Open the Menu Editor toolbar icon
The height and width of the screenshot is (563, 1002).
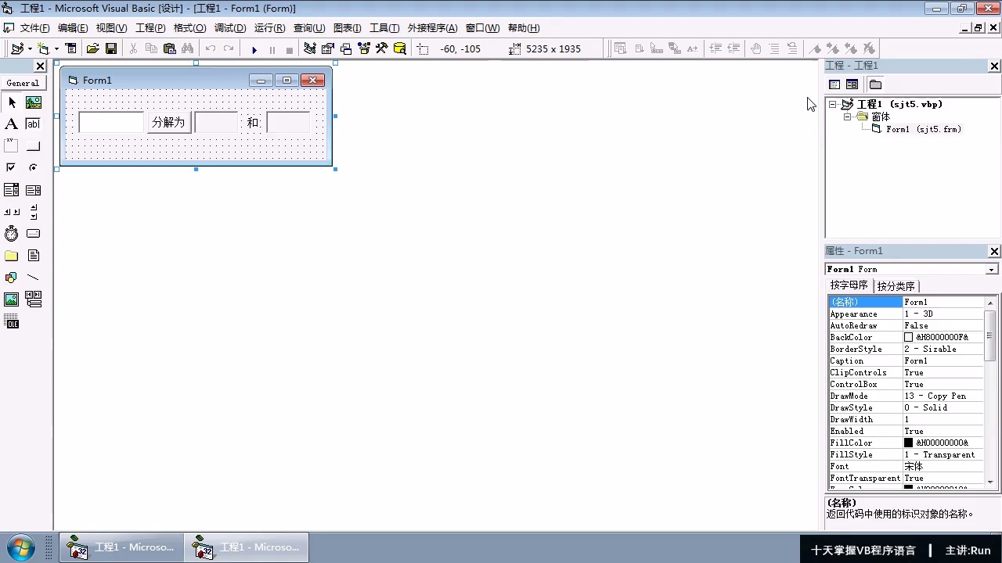70,48
